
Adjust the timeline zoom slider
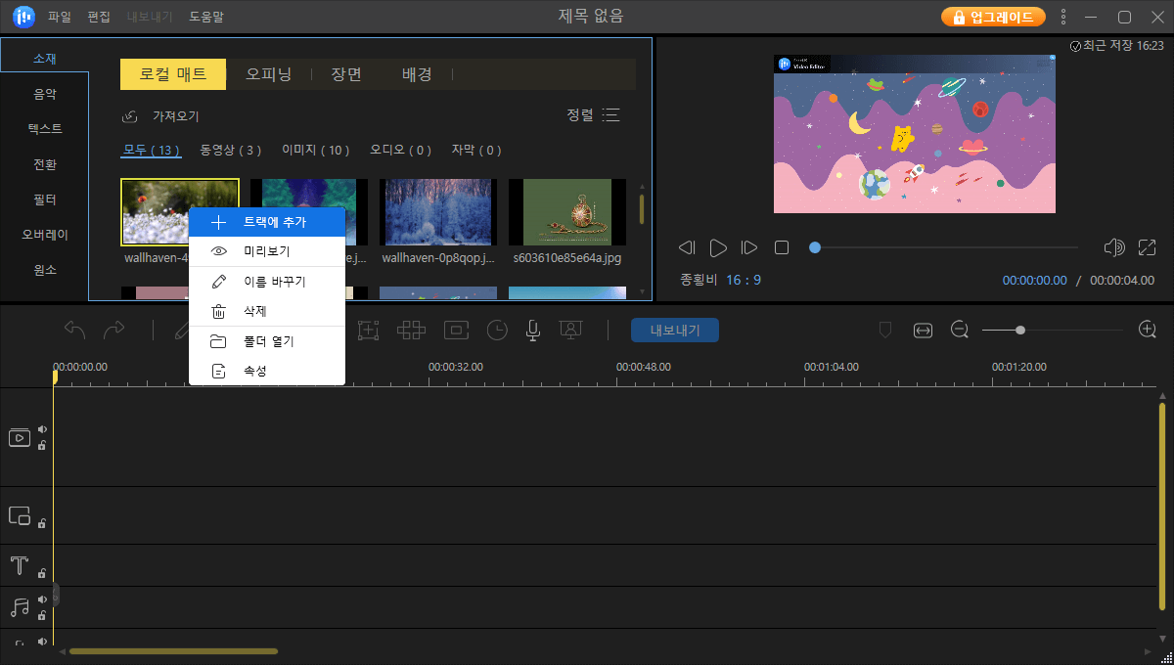coord(1021,330)
